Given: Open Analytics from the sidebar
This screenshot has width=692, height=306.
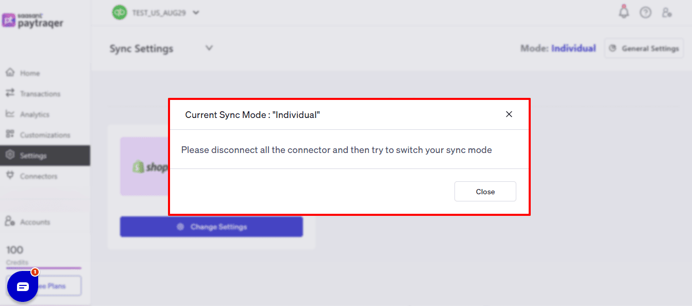Looking at the screenshot, I should 10,114.
